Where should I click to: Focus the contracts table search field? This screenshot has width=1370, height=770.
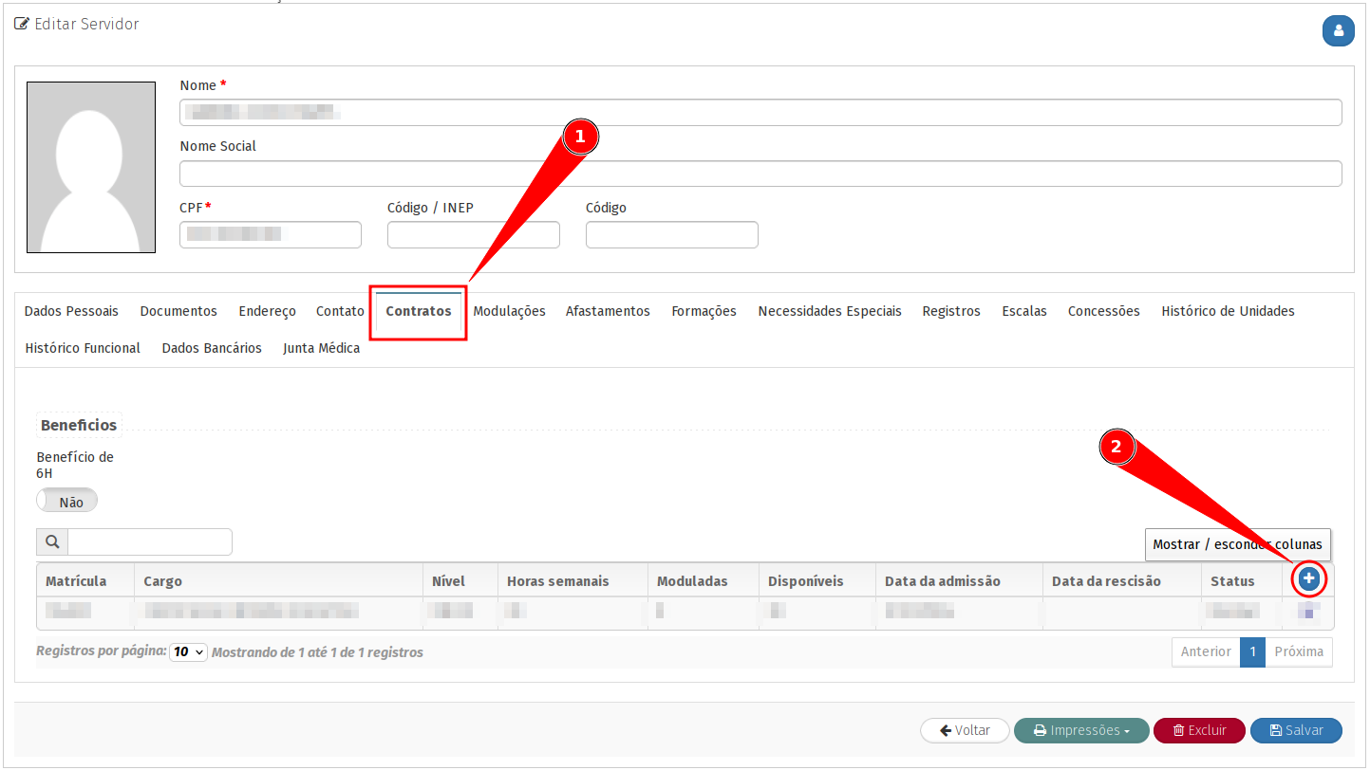coord(149,541)
